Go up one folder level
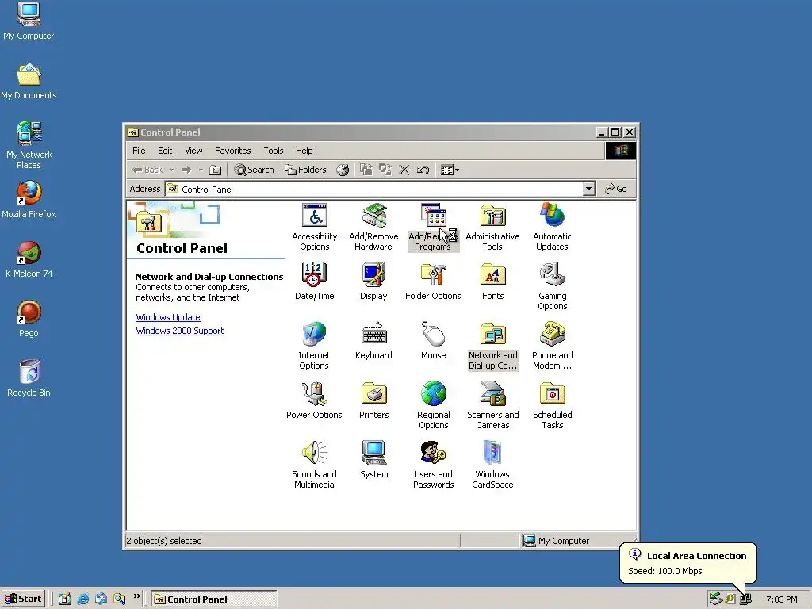The width and height of the screenshot is (812, 609). click(x=216, y=170)
